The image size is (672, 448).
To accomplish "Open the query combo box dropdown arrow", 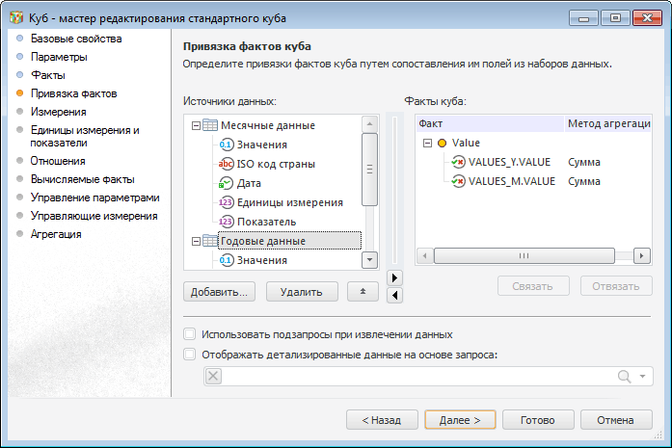I will tap(643, 376).
